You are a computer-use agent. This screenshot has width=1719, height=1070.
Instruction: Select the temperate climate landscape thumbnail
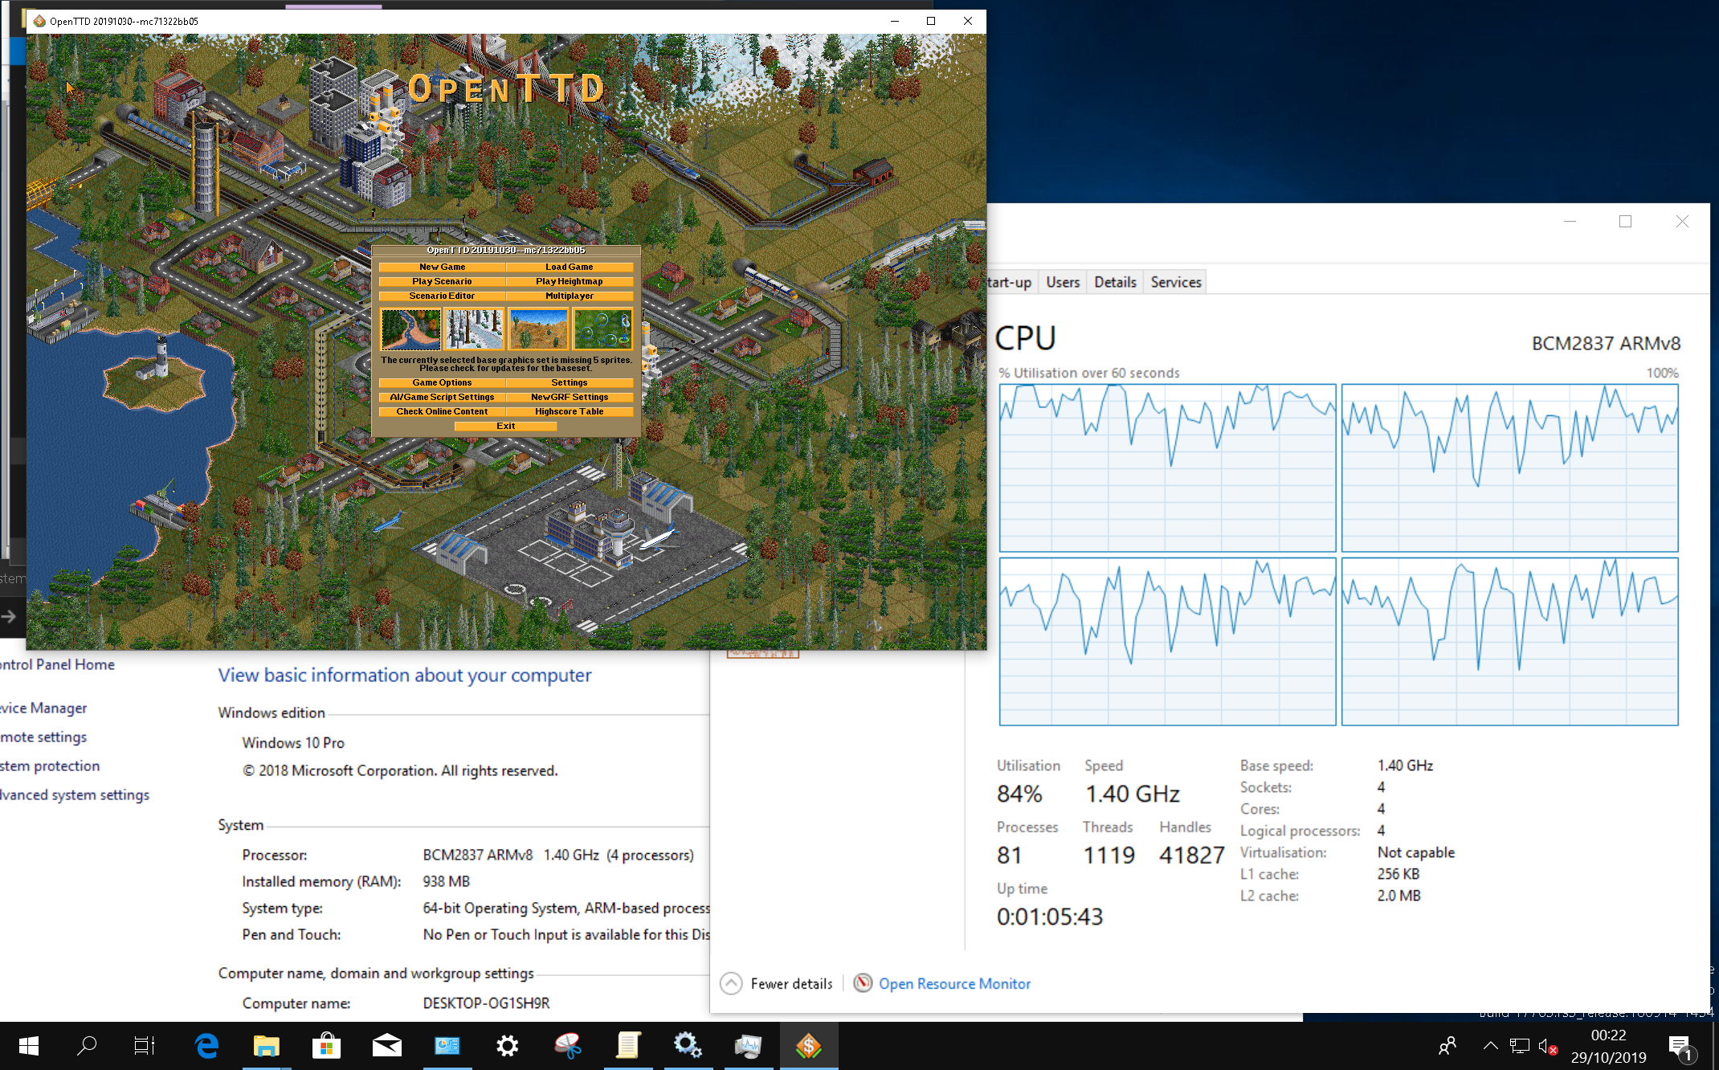click(x=410, y=329)
